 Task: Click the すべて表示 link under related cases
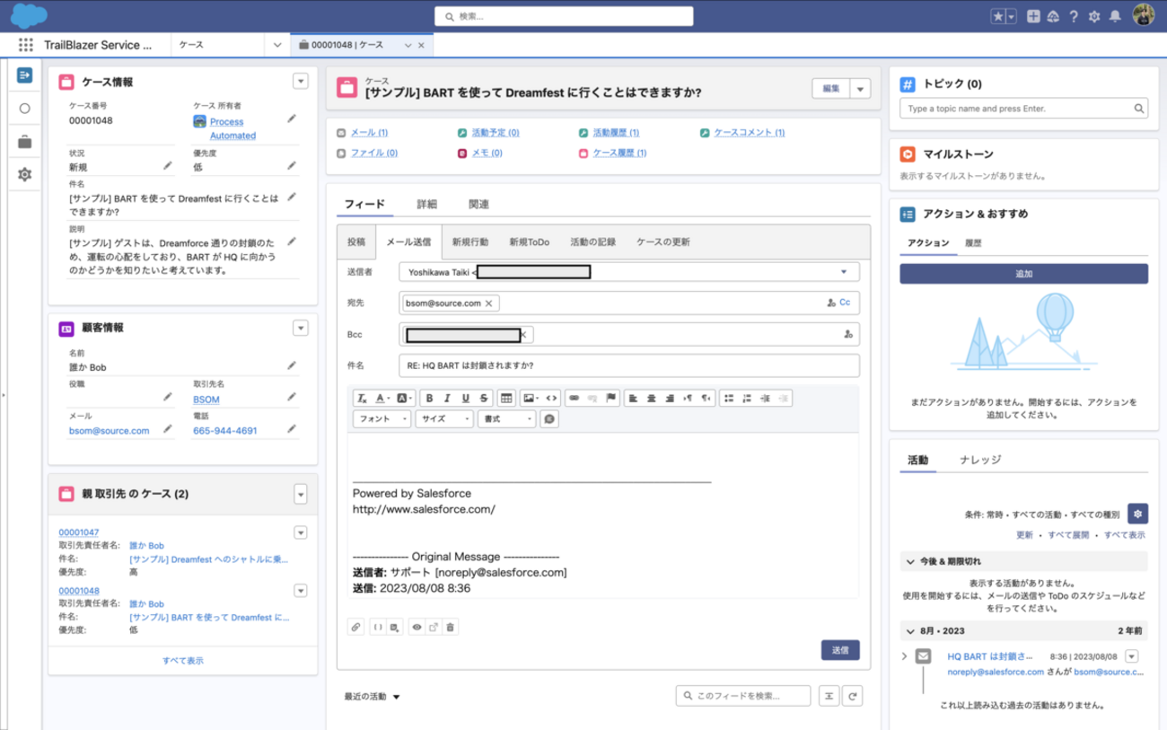point(182,660)
